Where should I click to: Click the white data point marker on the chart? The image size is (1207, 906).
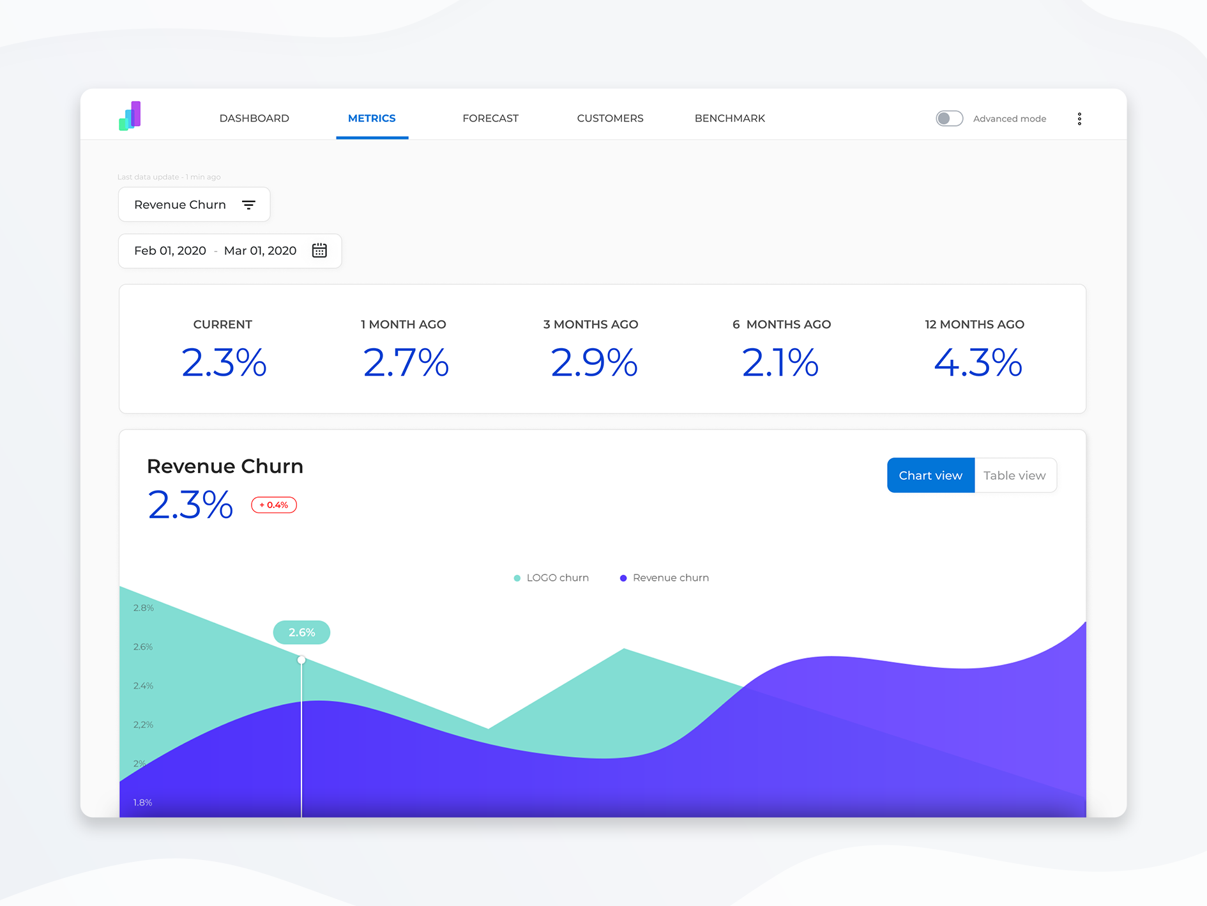click(x=301, y=660)
